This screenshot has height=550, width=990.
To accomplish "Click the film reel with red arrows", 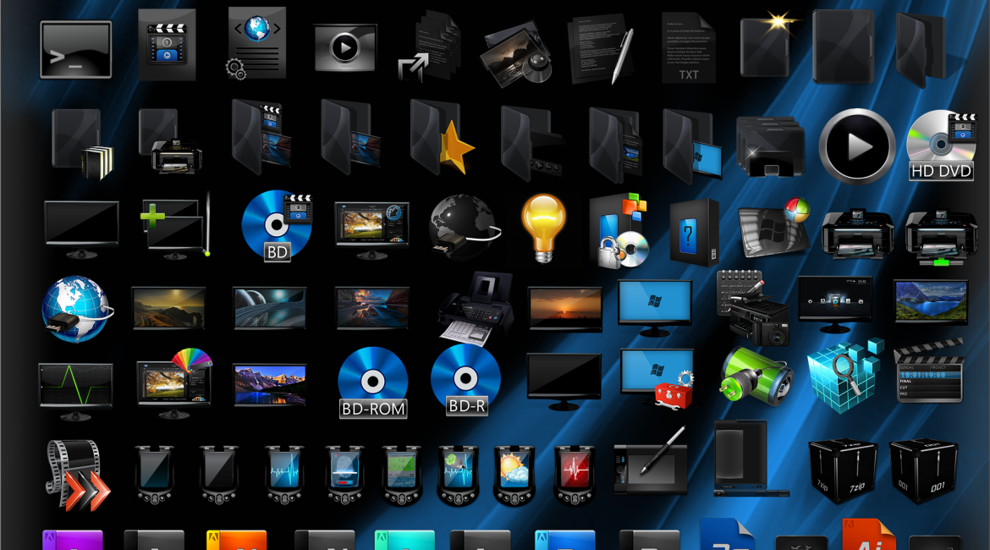I will click(x=77, y=473).
